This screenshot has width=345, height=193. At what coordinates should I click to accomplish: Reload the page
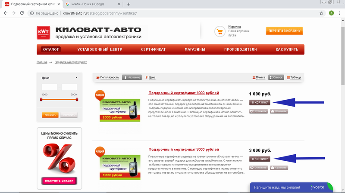click(22, 13)
